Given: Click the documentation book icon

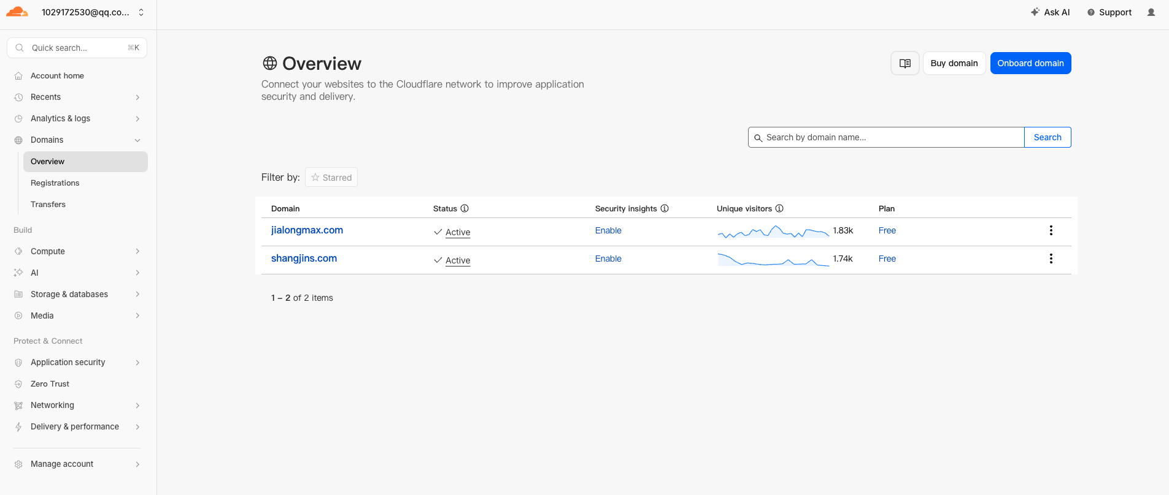Looking at the screenshot, I should (905, 63).
